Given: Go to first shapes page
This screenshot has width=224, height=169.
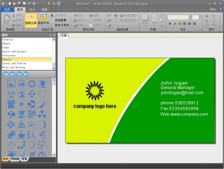Looking at the screenshot, I should coord(6,74).
